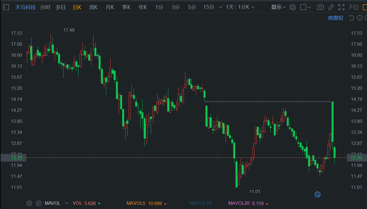Click the blue event marker on chart
Screen dimensions: 367x209
pyautogui.click(x=317, y=194)
